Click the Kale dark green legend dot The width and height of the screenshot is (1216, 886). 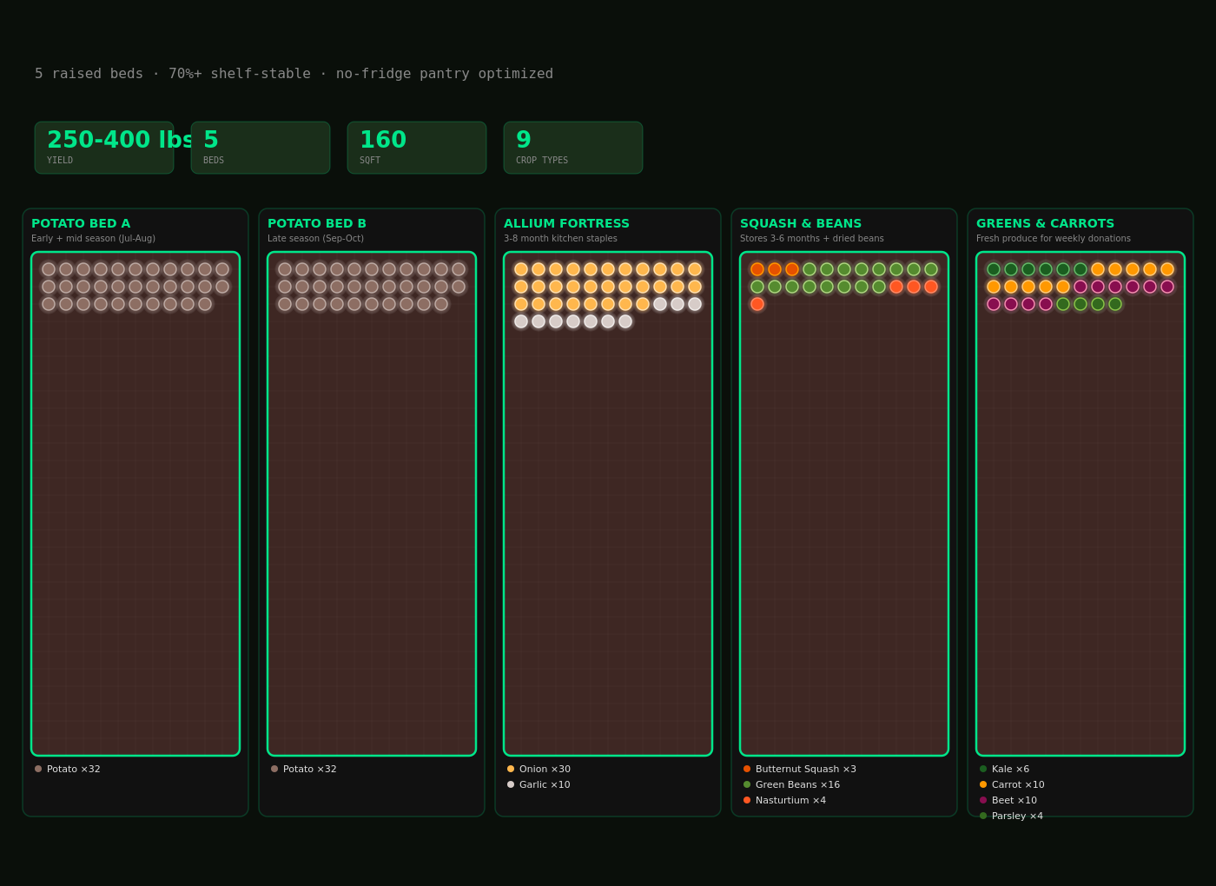983,769
